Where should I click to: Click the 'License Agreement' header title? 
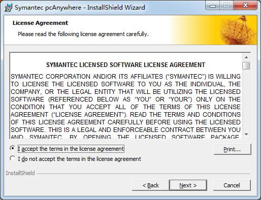click(40, 23)
